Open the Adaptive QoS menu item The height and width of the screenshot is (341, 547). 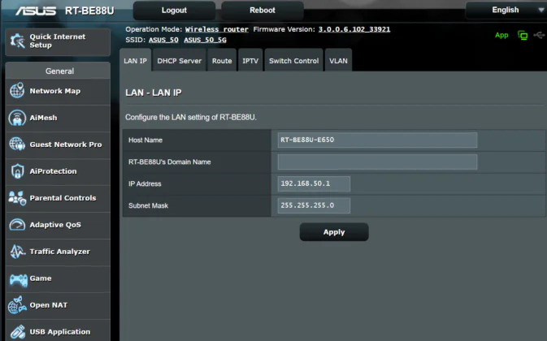click(x=58, y=226)
